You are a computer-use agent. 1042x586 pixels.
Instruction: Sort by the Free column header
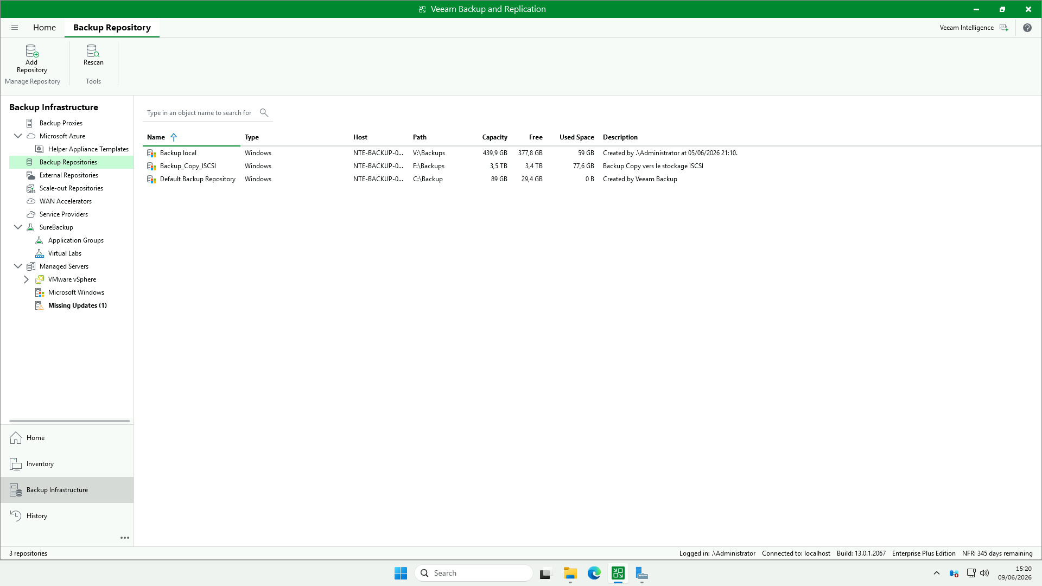(536, 137)
